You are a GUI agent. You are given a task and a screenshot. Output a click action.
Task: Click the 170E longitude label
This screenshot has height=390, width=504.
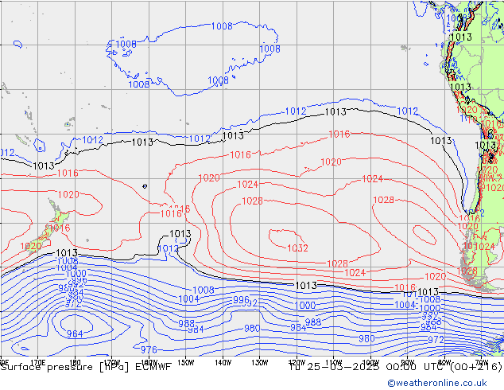(38, 362)
